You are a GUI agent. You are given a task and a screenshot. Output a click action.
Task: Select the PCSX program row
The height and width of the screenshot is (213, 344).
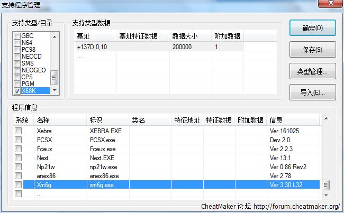44,140
